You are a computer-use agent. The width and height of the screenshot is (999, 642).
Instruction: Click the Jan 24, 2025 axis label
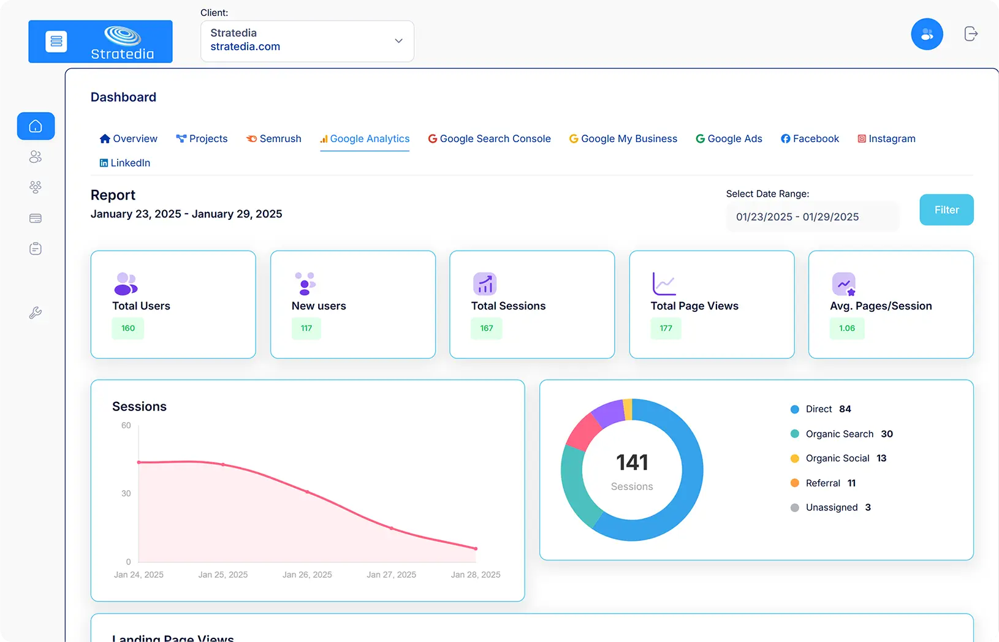pyautogui.click(x=139, y=575)
